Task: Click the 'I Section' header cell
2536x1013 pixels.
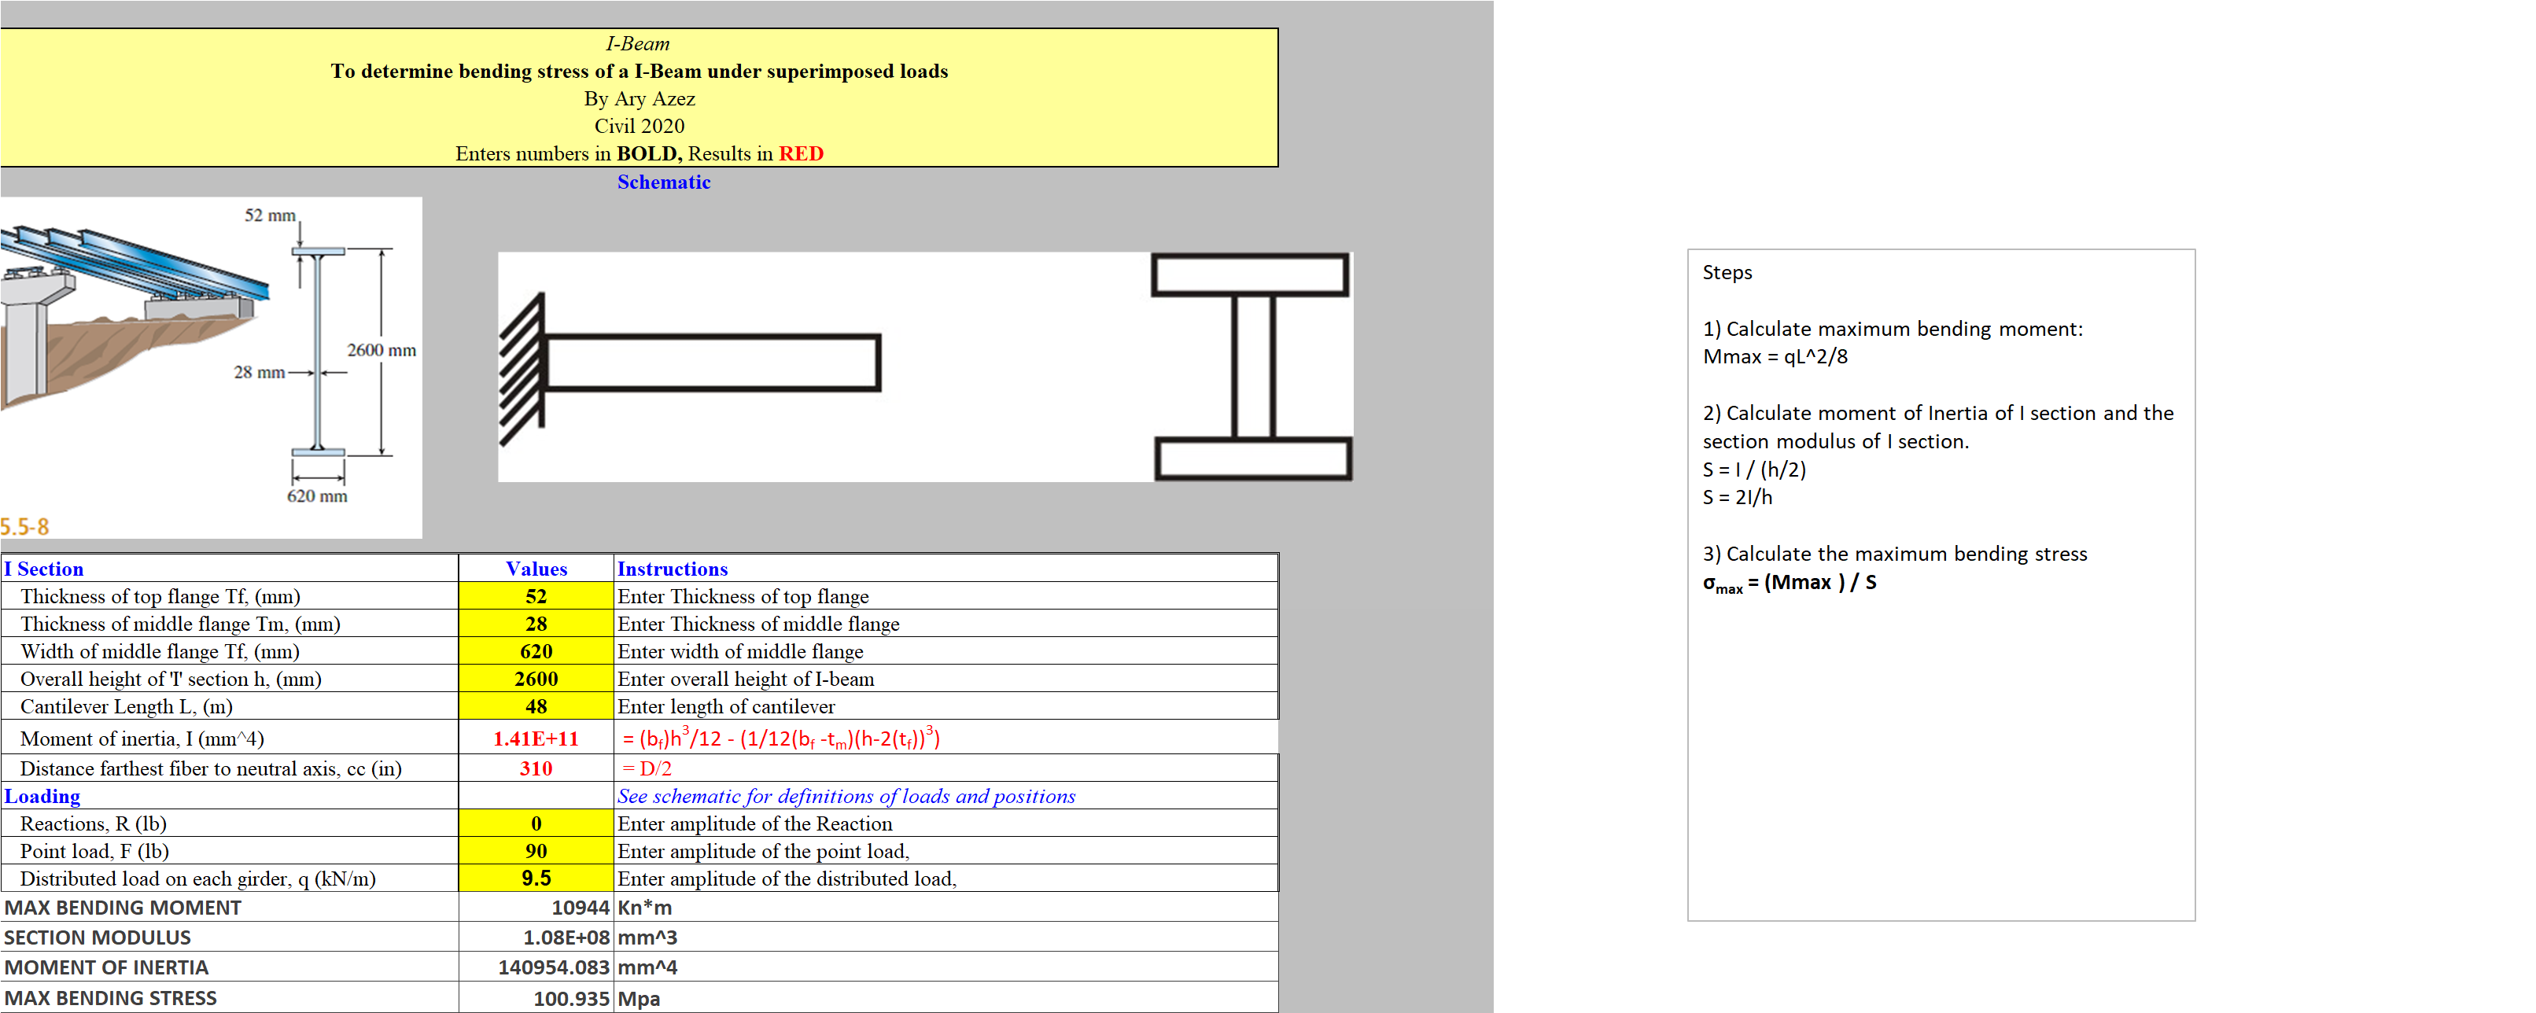Action: click(230, 568)
